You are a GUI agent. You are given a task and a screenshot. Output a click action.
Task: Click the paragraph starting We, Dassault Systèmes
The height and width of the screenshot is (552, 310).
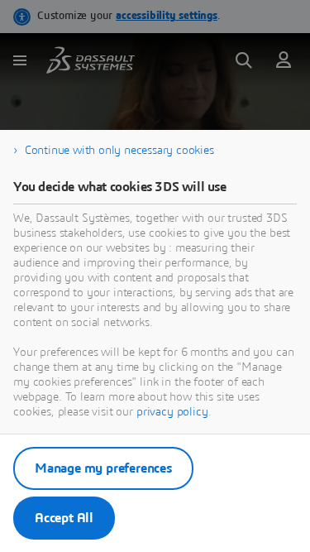[x=154, y=270]
